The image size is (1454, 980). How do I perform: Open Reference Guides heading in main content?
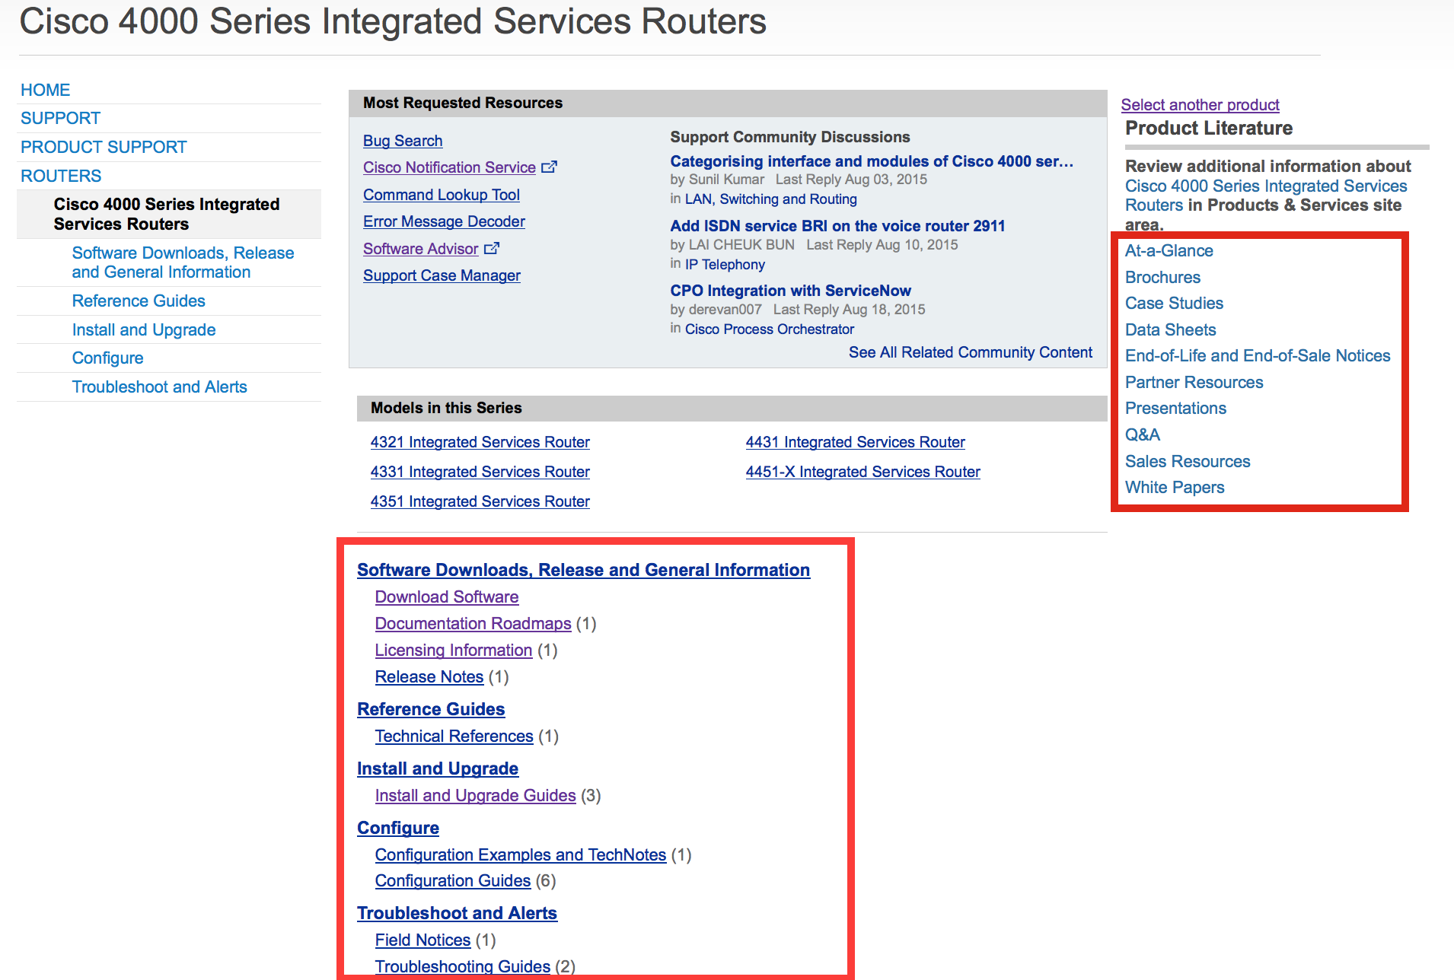[431, 709]
